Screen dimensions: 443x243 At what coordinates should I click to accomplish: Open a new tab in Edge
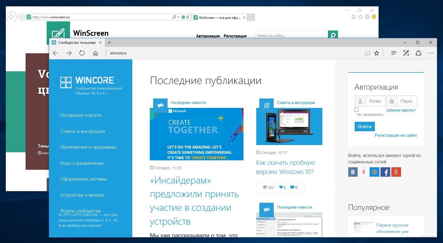click(109, 42)
